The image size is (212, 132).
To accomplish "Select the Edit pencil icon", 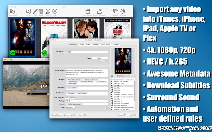I will 35,11.
